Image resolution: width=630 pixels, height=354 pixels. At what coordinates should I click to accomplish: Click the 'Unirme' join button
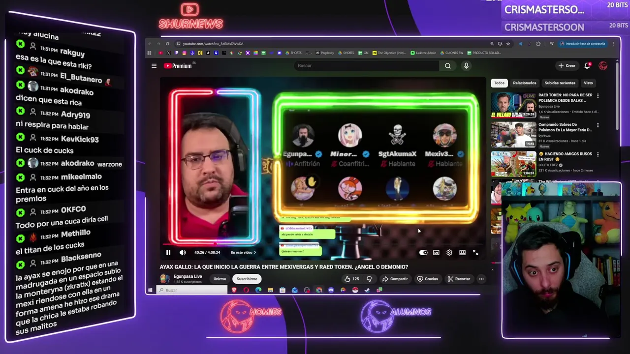point(220,279)
